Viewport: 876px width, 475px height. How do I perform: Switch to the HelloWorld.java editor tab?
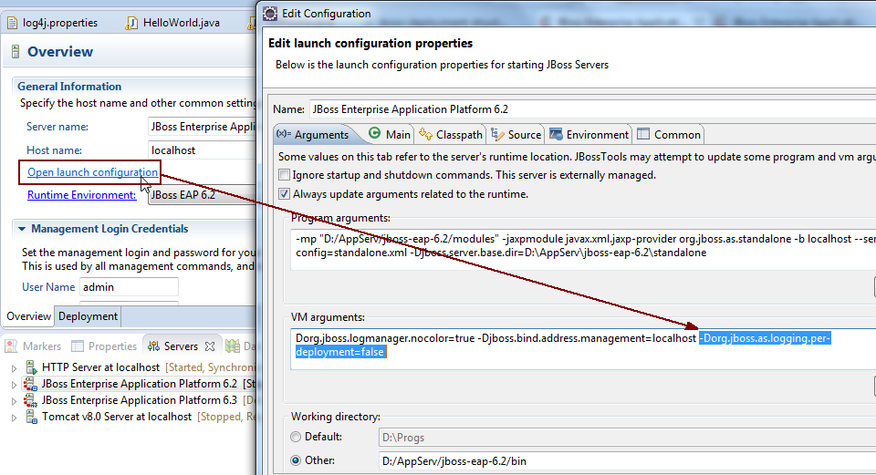pyautogui.click(x=173, y=23)
